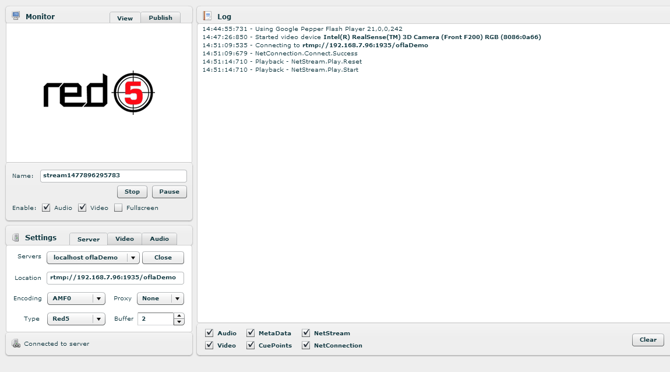Decrease the Buffer value with down arrow

coord(179,322)
